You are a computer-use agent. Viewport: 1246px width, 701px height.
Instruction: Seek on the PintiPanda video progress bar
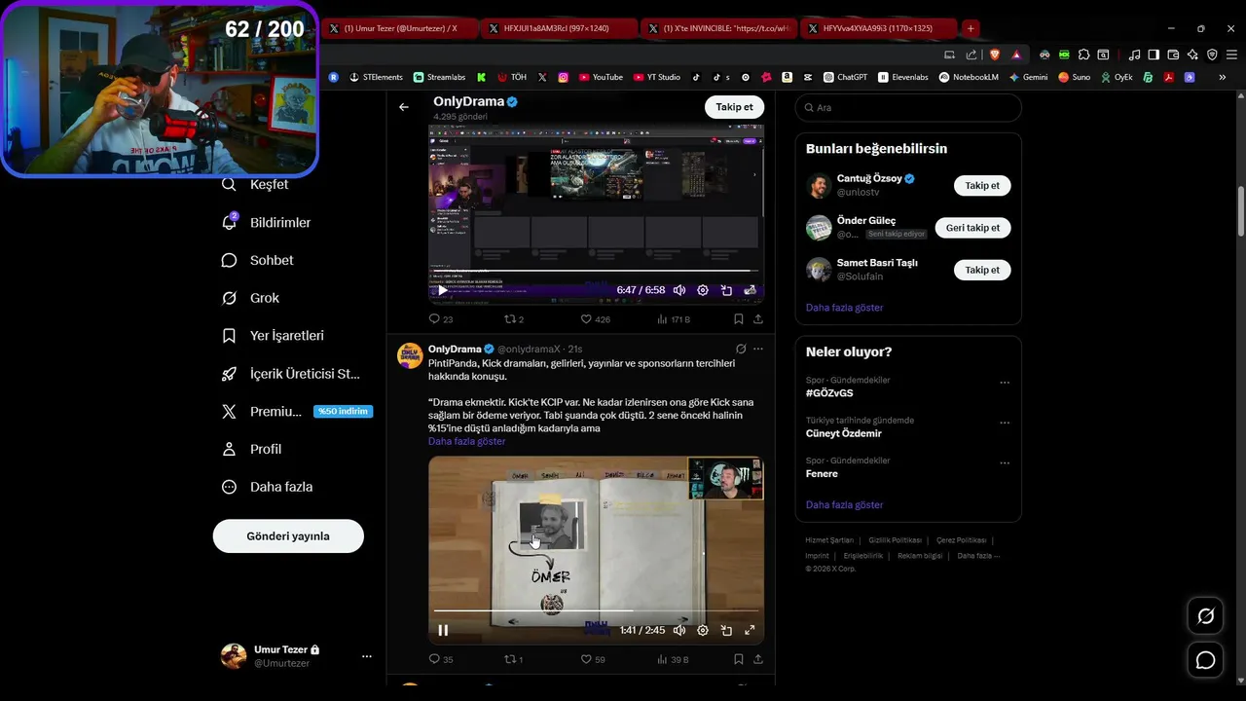[596, 611]
